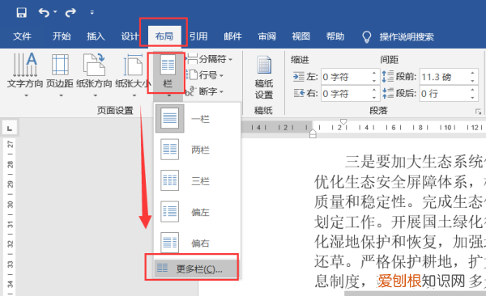This screenshot has width=486, height=296.
Task: Switch to the 插入 tab
Action: pyautogui.click(x=96, y=36)
